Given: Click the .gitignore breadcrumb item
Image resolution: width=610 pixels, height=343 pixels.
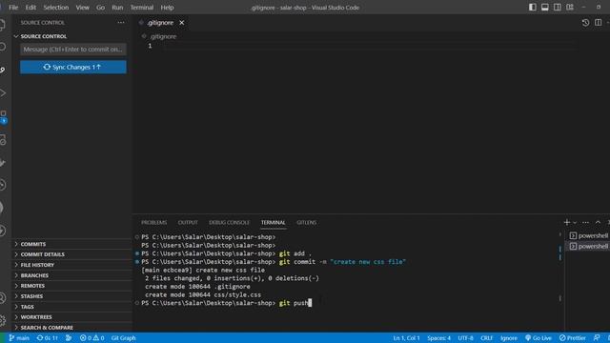Looking at the screenshot, I should (163, 36).
